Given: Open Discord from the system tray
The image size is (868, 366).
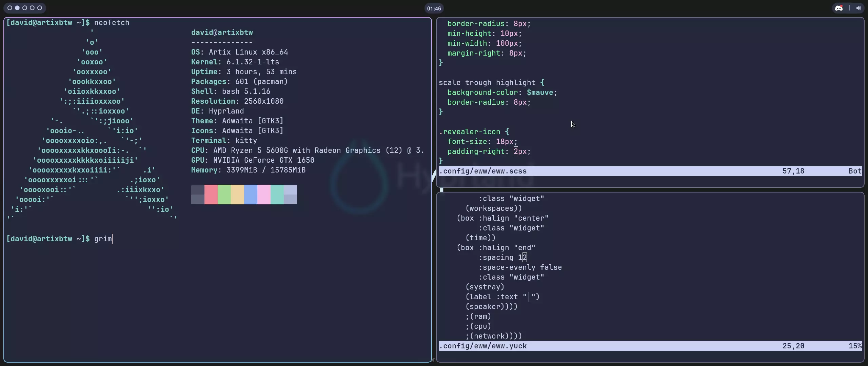Looking at the screenshot, I should click(x=839, y=8).
